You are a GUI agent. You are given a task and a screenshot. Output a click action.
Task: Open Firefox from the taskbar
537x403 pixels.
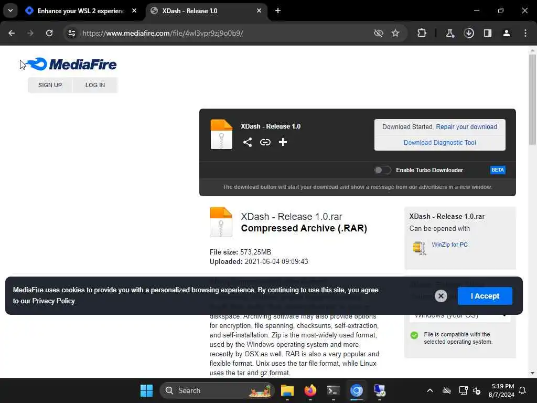310,390
